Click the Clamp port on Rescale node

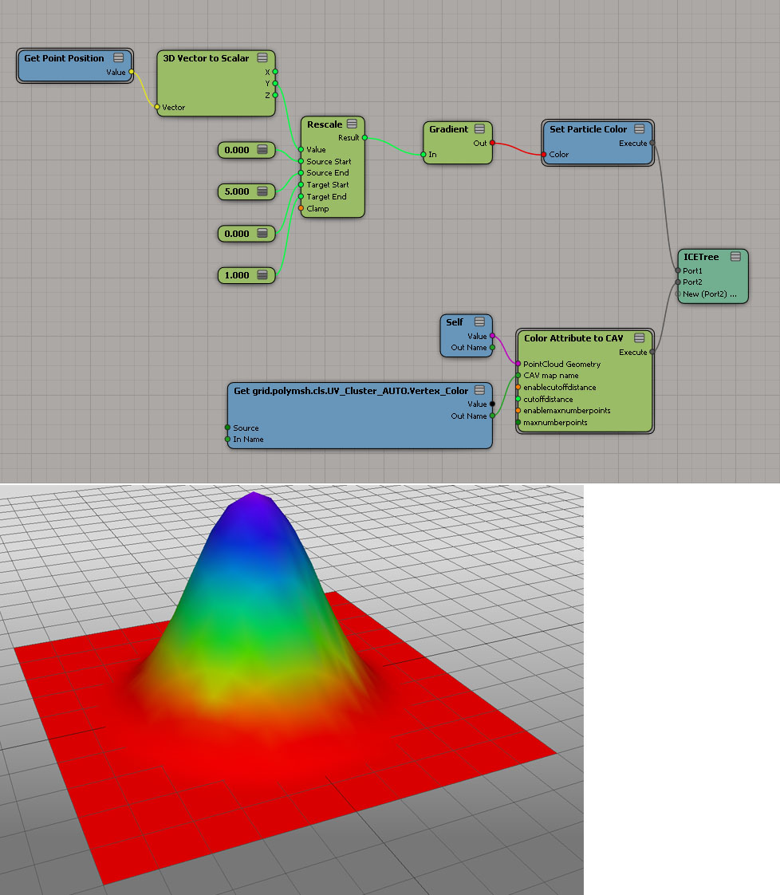point(301,209)
